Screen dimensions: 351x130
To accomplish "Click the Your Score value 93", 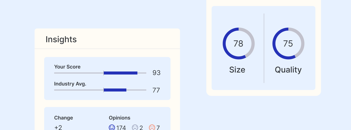I will click(x=156, y=73).
